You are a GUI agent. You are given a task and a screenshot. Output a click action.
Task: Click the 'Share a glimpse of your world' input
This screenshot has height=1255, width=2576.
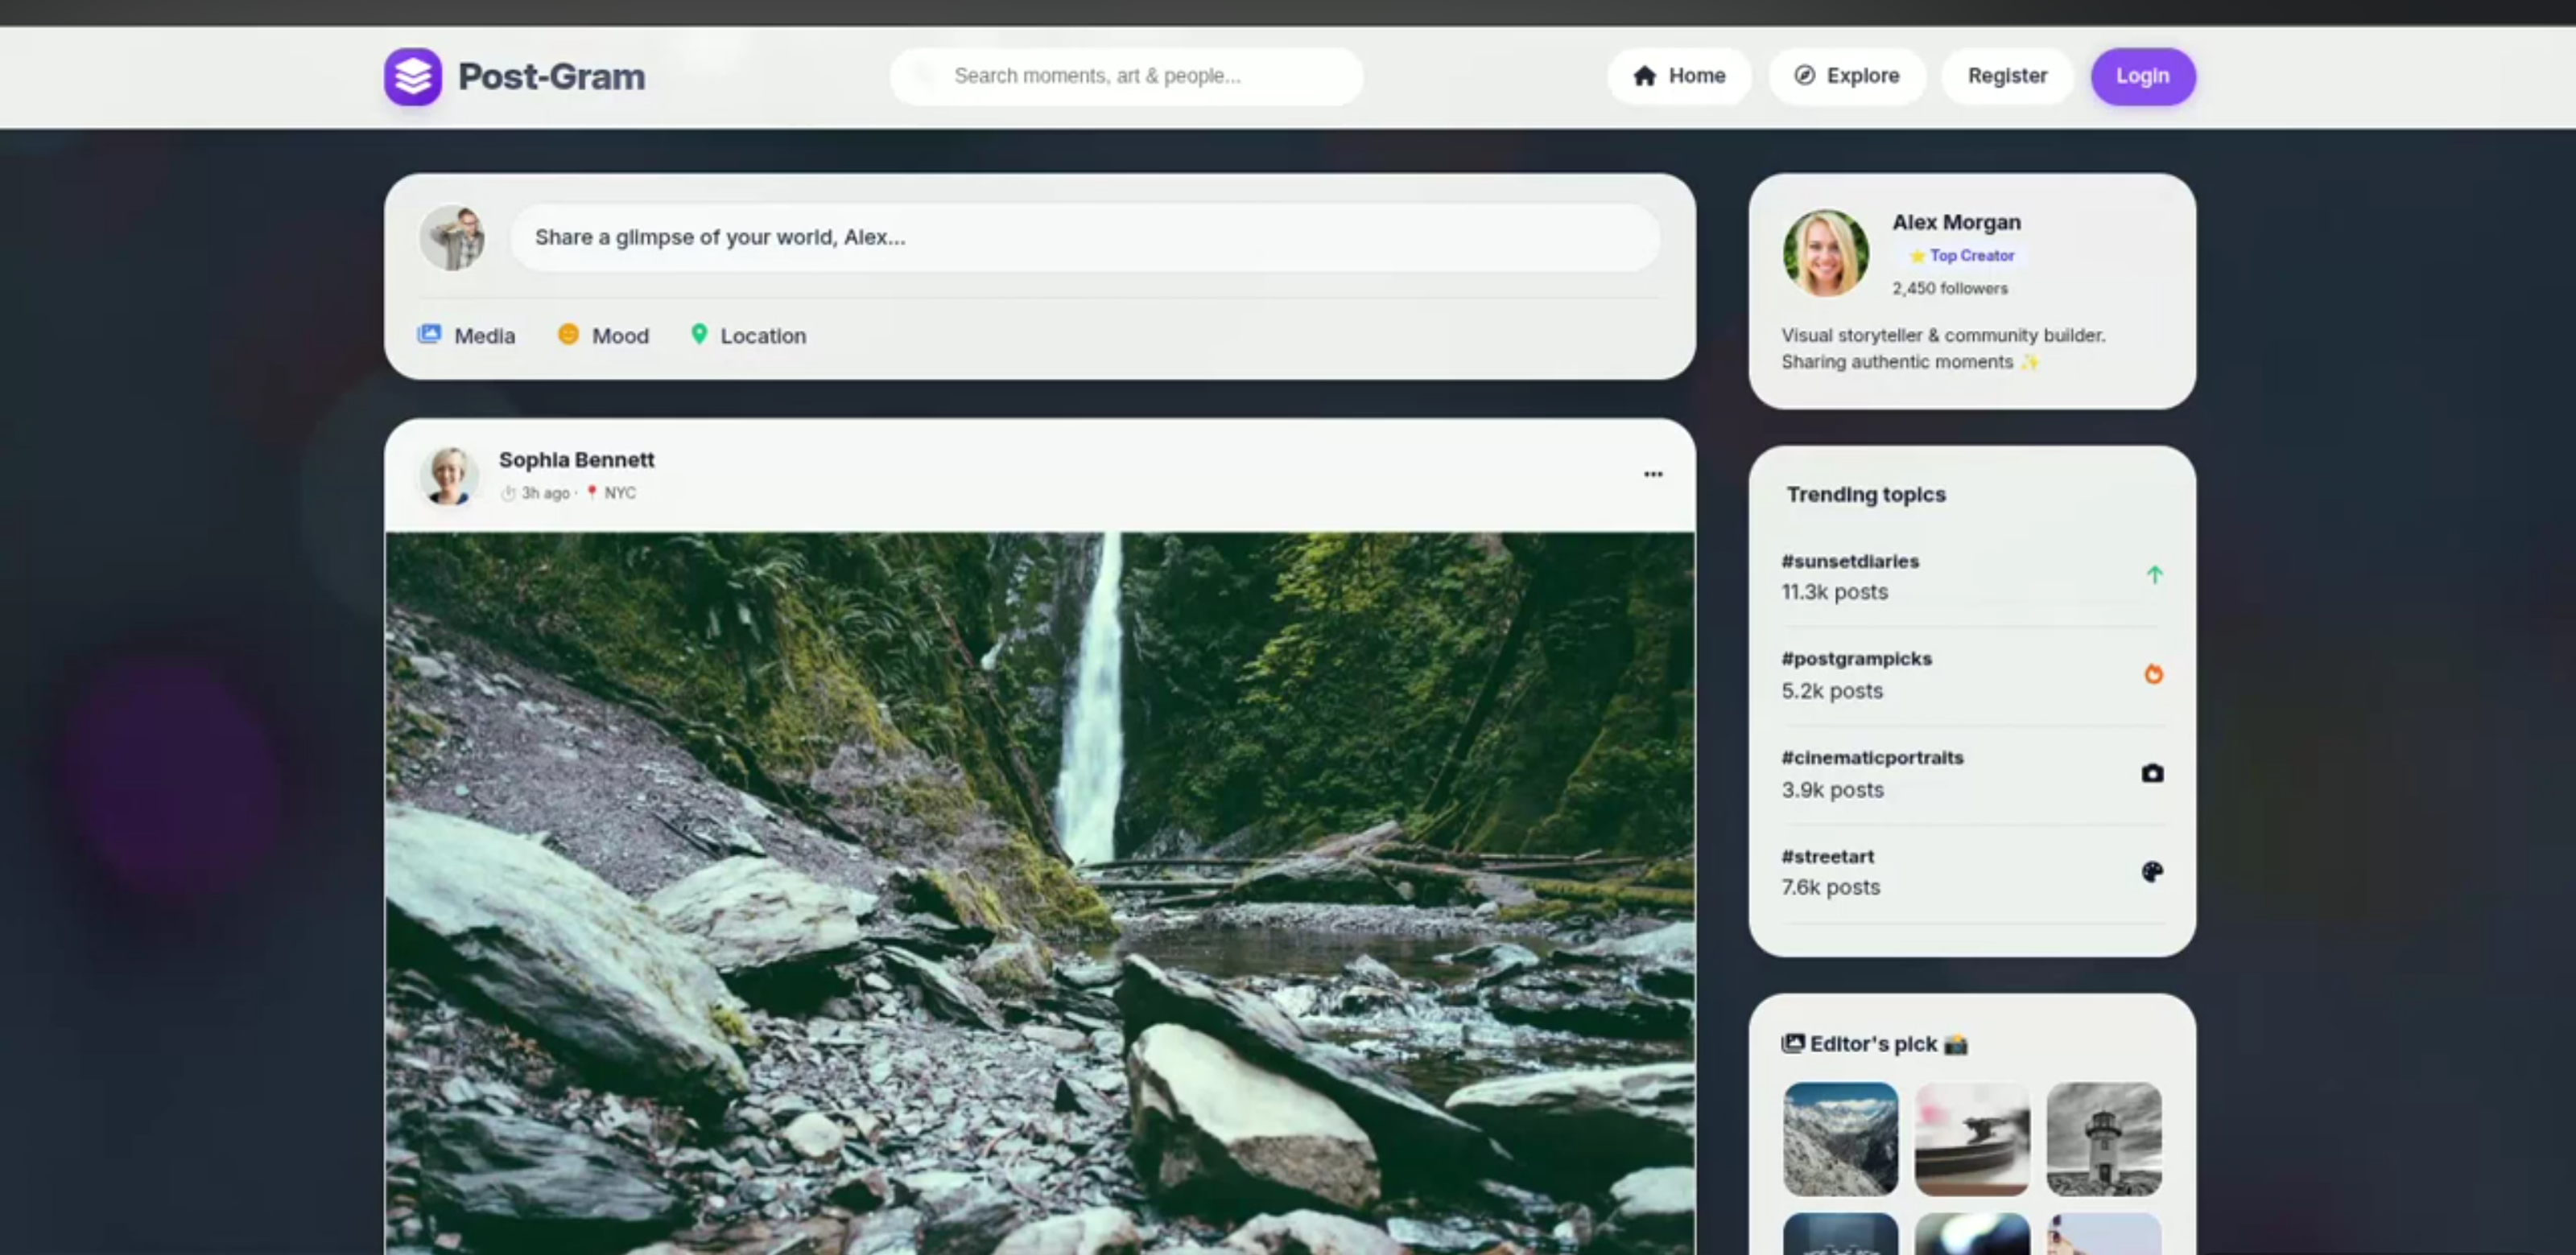tap(1085, 238)
